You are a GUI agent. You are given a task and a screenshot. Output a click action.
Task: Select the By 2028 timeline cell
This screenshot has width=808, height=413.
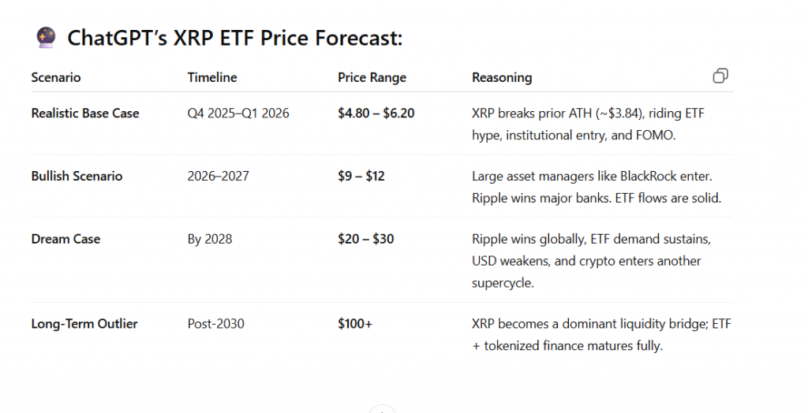point(210,239)
